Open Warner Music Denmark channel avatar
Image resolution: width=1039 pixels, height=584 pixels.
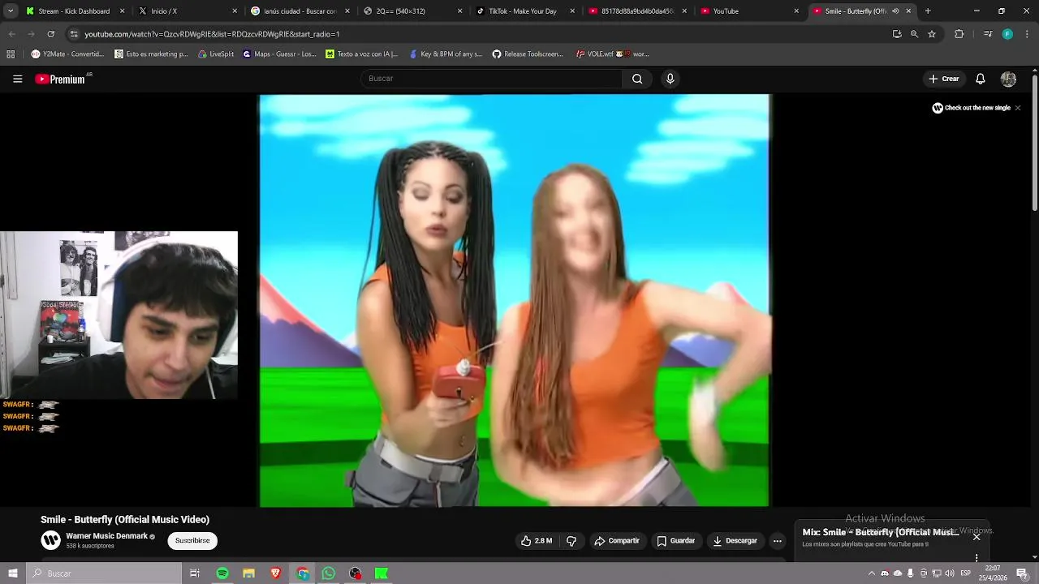[50, 540]
